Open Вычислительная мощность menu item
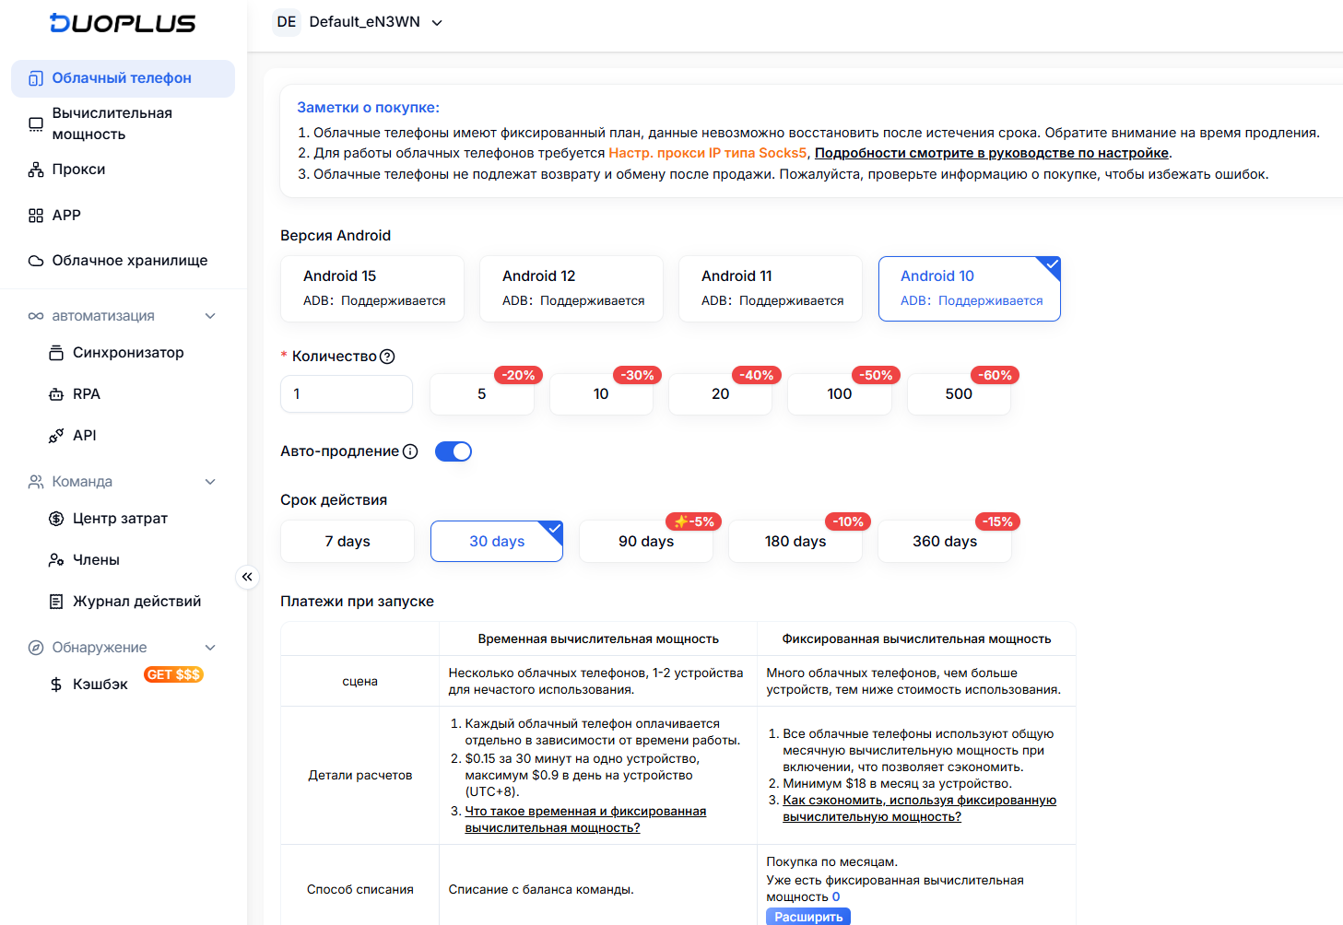Image resolution: width=1343 pixels, height=925 pixels. coord(123,123)
